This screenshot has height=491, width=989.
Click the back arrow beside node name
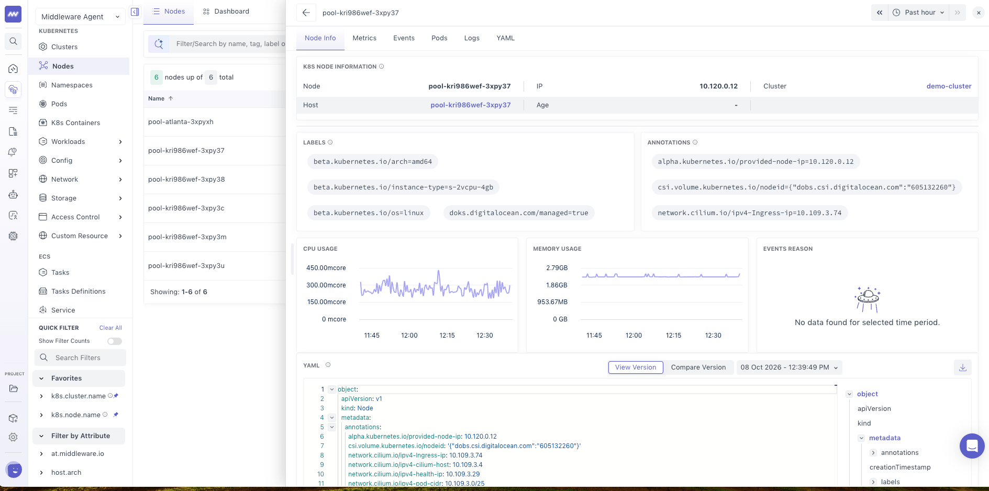[306, 13]
